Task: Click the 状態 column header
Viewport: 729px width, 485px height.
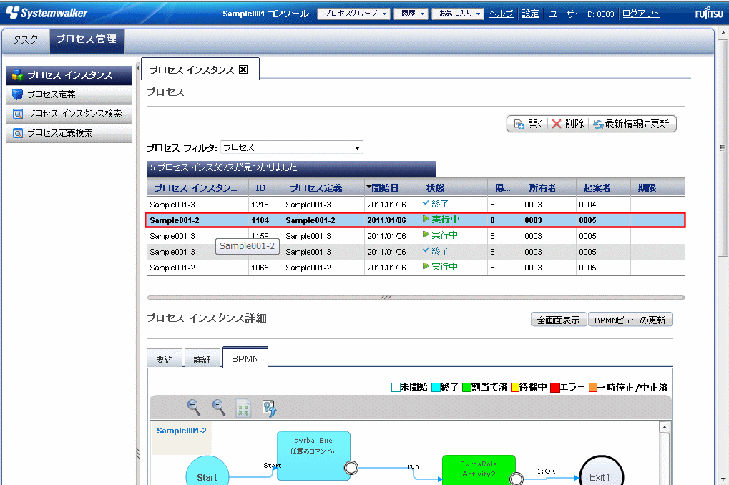Action: [x=453, y=188]
